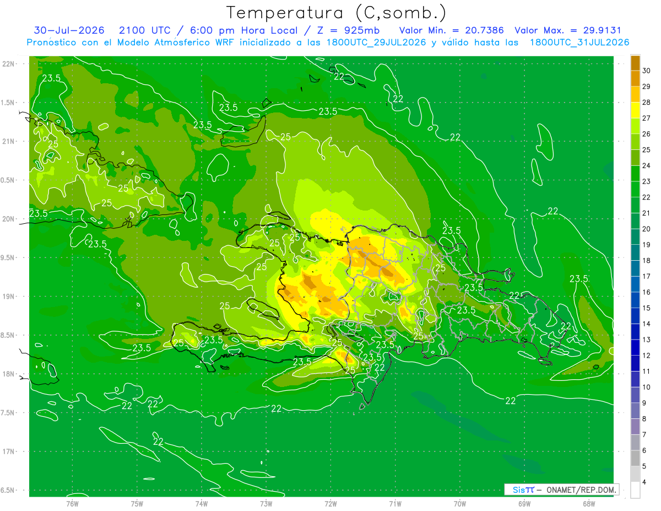Click the legend scale label "27"
Viewport: 661px width, 511px height.
(x=647, y=118)
